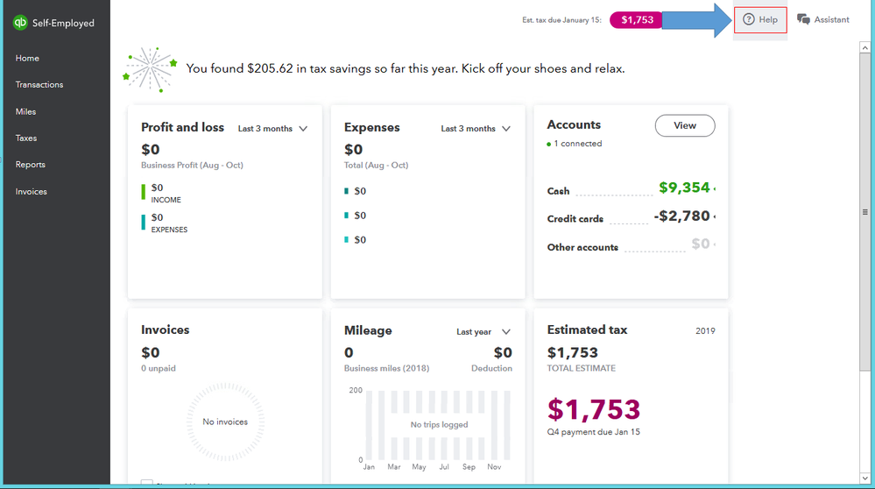Open Invoices from sidebar menu
Screen dimensions: 875x489
[31, 191]
